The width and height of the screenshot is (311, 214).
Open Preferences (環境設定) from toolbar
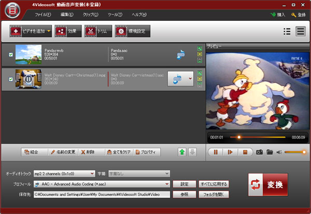133,31
